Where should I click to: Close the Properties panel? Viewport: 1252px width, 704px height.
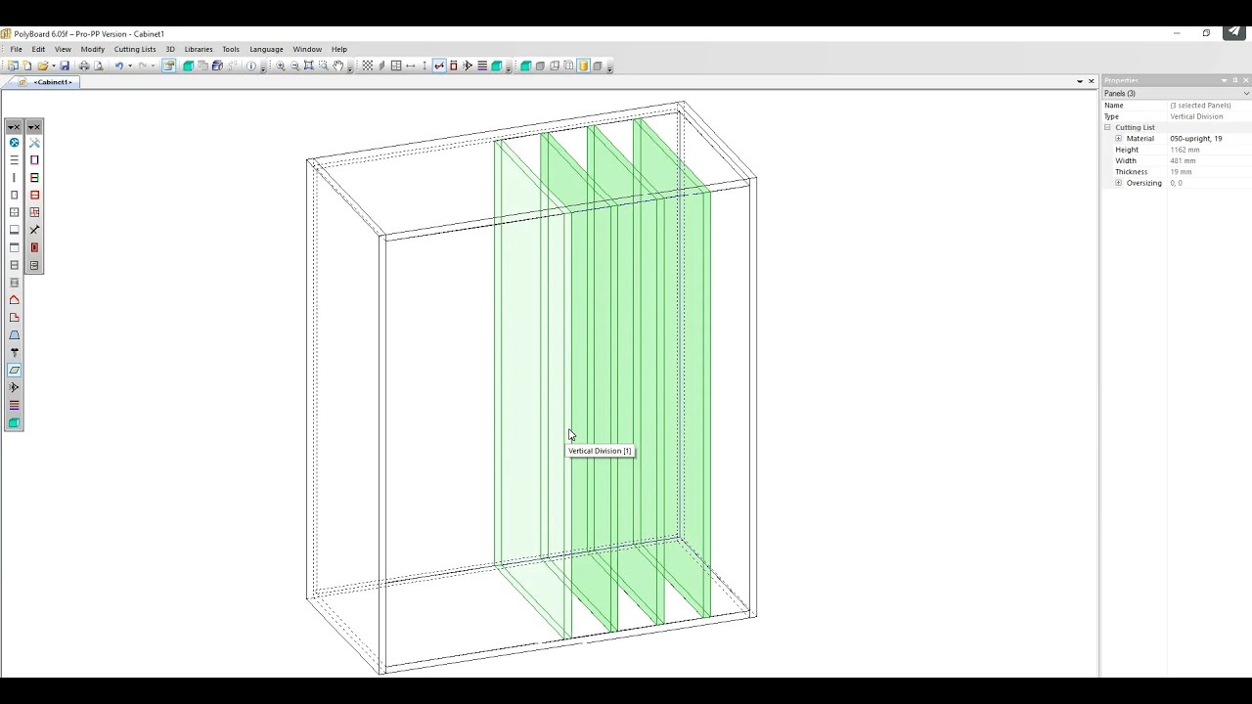[1245, 80]
